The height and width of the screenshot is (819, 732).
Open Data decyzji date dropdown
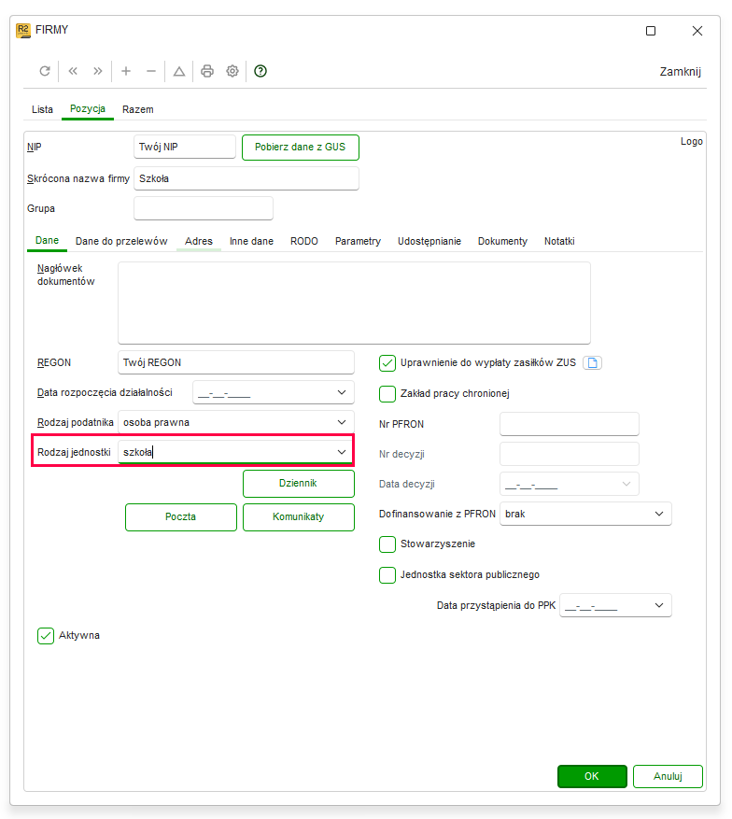626,484
